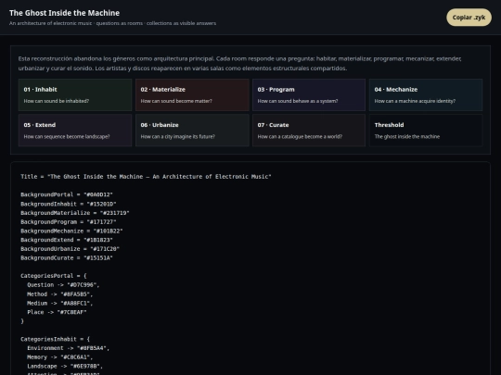Choose the 07 · Curate room card
501x375 pixels.
(309, 131)
